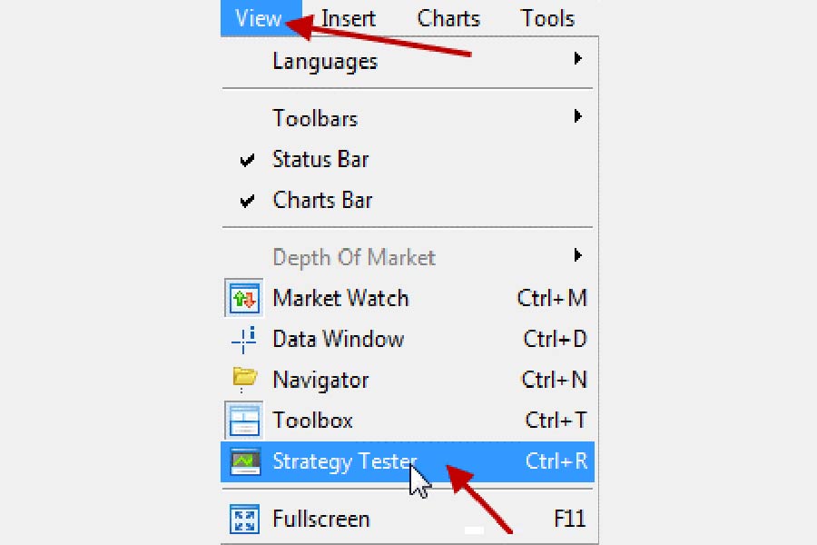Choose the Navigator menu item label
817x545 pixels.
pyautogui.click(x=320, y=380)
